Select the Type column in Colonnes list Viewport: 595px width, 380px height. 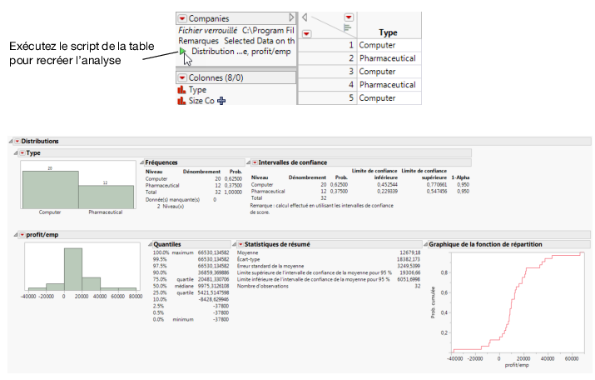click(197, 90)
